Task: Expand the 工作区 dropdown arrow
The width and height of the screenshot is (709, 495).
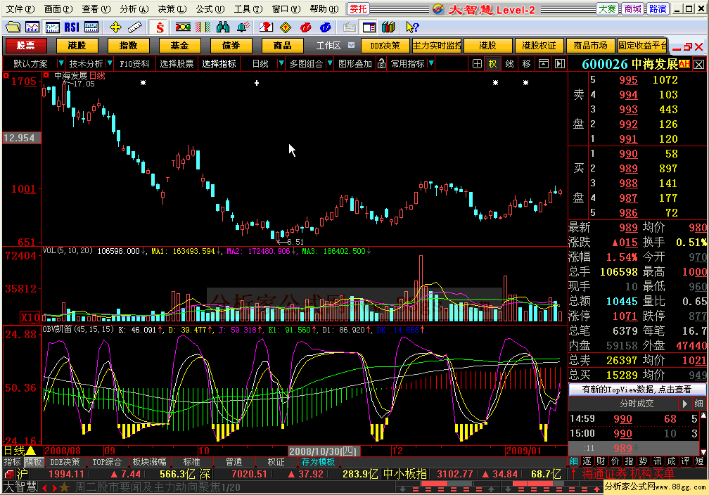Action: [352, 45]
